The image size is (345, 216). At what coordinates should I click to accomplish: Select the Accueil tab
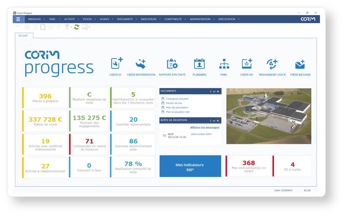[x=23, y=36]
